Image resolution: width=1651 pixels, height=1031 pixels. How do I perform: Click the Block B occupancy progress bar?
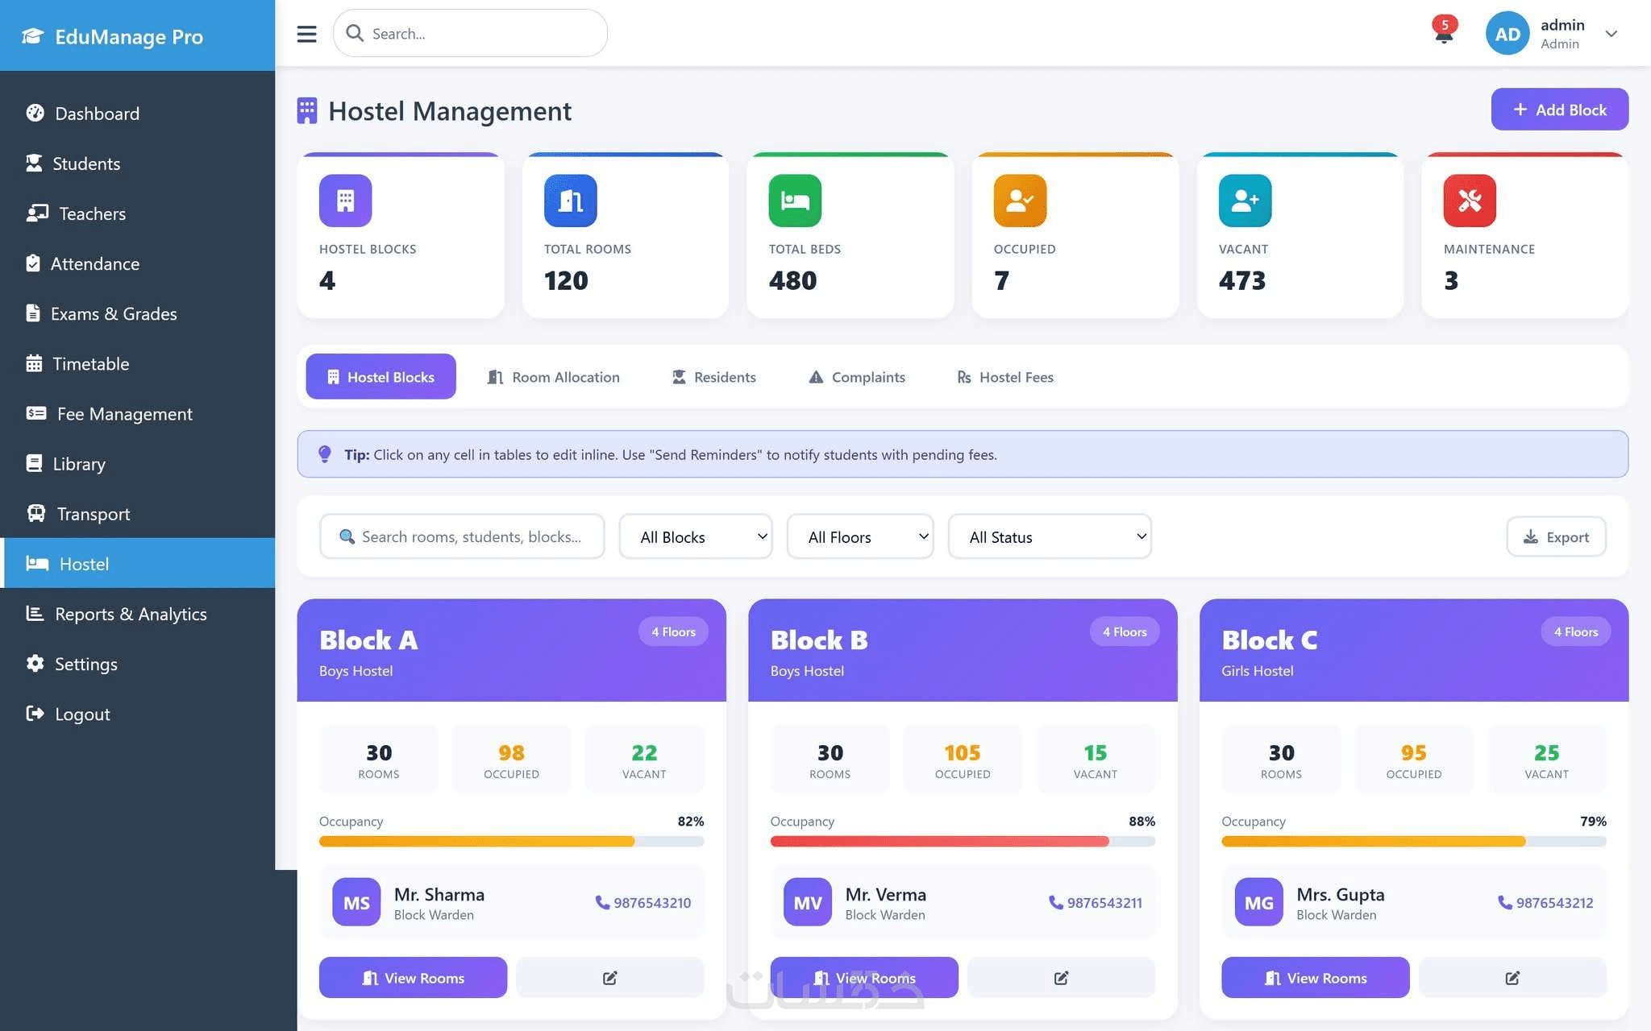[x=962, y=841]
